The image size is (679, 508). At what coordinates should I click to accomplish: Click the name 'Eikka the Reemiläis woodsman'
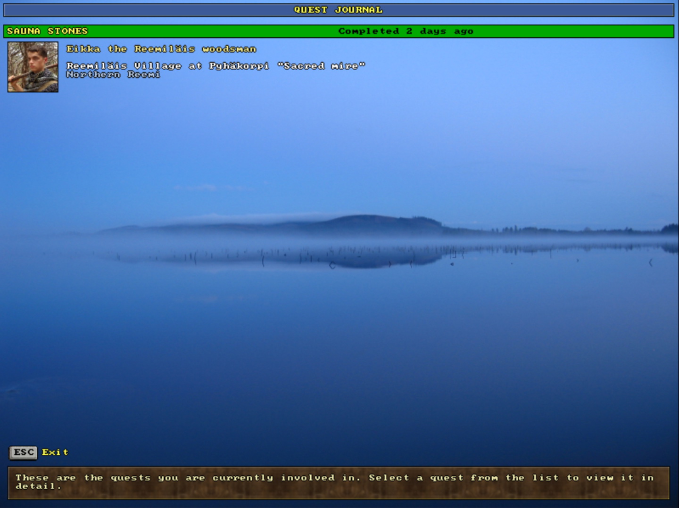[161, 49]
